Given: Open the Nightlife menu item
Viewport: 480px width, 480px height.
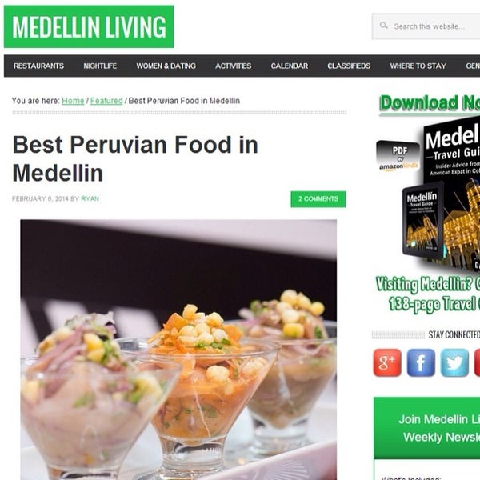Looking at the screenshot, I should coord(100,66).
